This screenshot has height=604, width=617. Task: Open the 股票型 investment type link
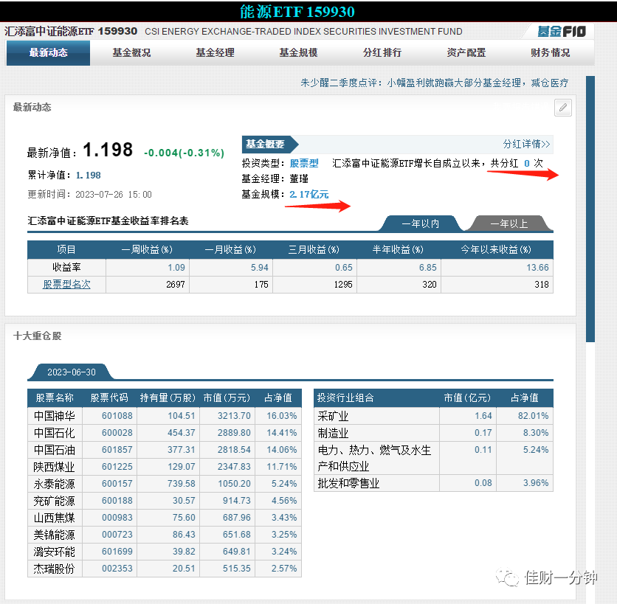pos(304,163)
